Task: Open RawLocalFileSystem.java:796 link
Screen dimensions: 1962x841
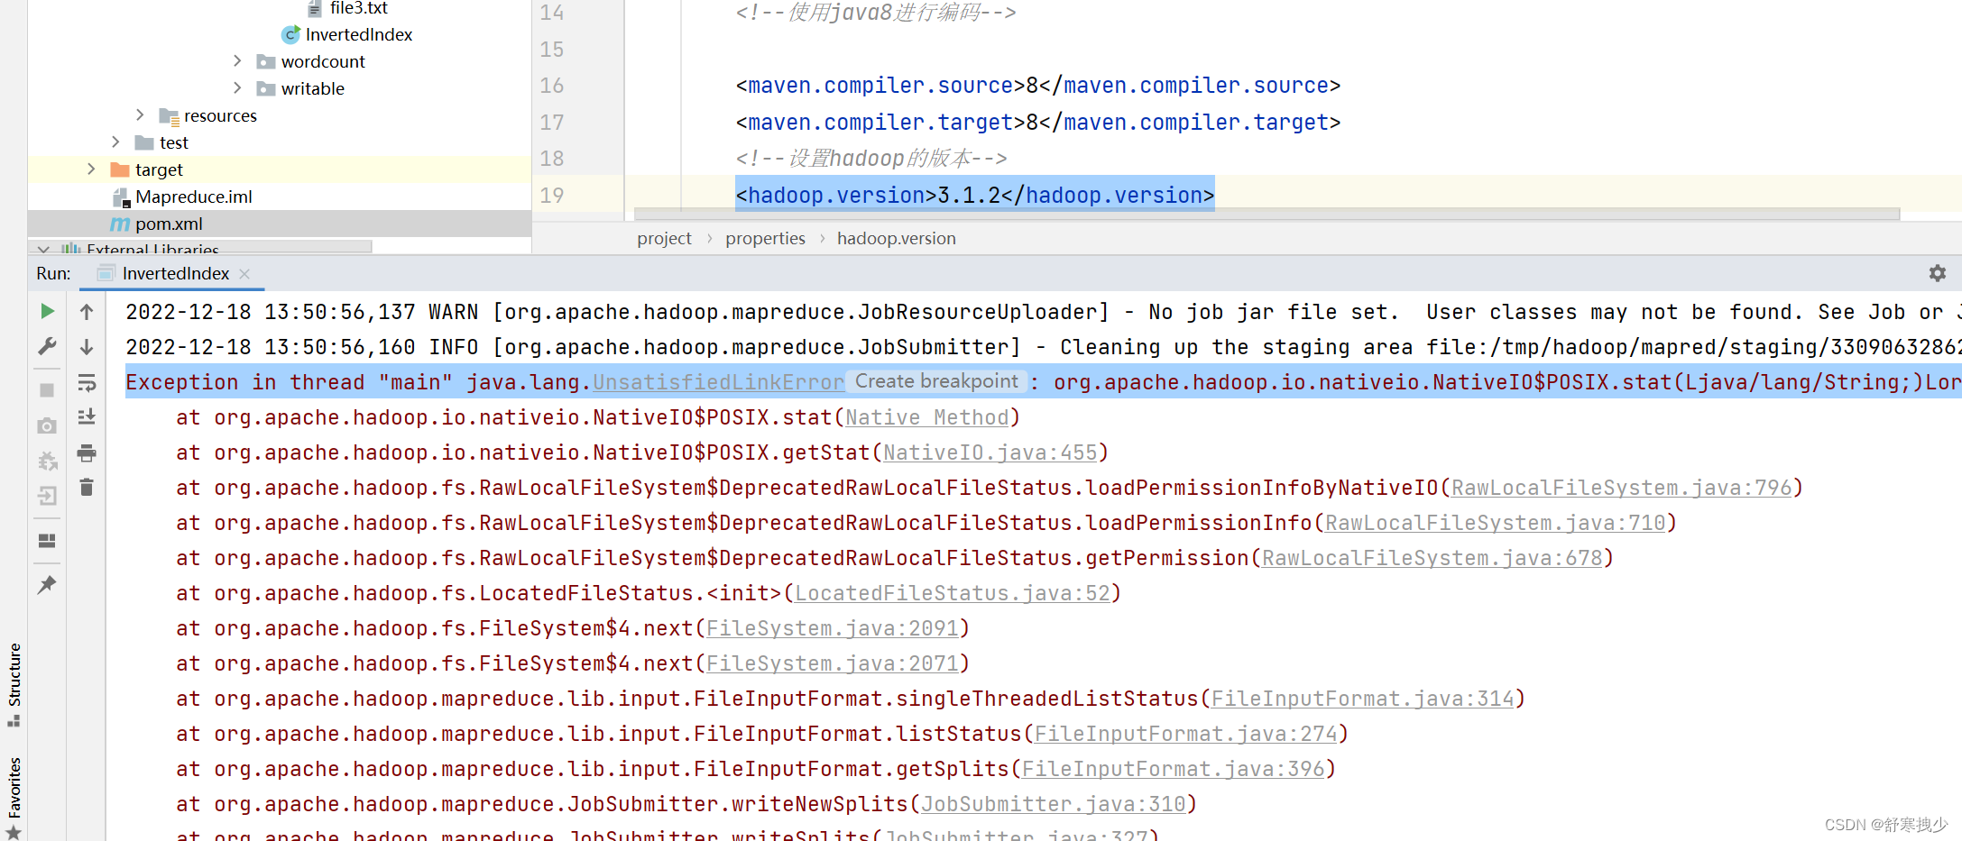Action: point(1621,488)
